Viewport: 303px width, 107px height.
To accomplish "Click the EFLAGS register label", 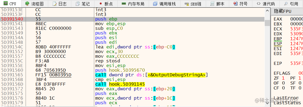I will click(x=282, y=73).
